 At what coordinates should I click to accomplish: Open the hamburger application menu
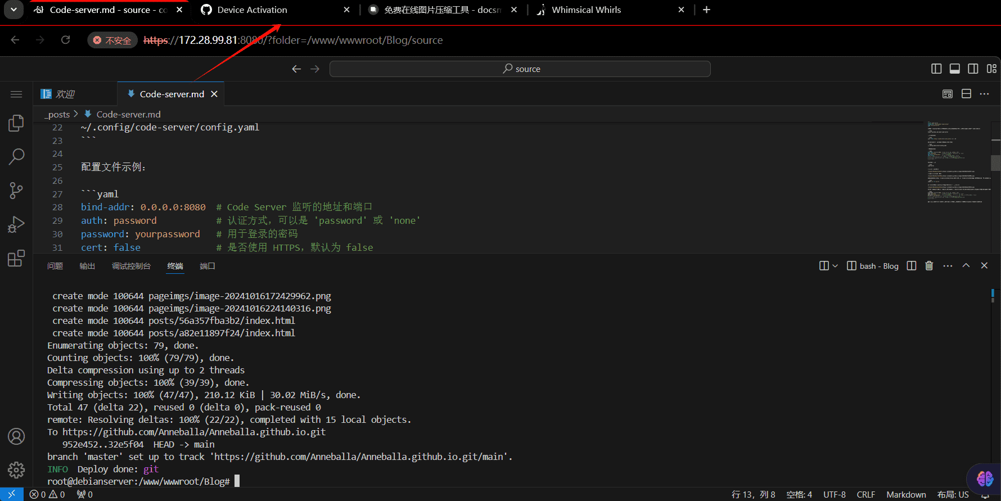point(16,94)
